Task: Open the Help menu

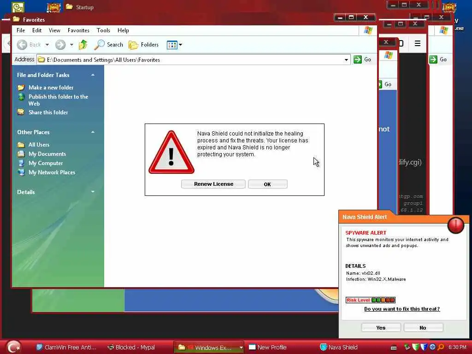Action: pyautogui.click(x=123, y=30)
